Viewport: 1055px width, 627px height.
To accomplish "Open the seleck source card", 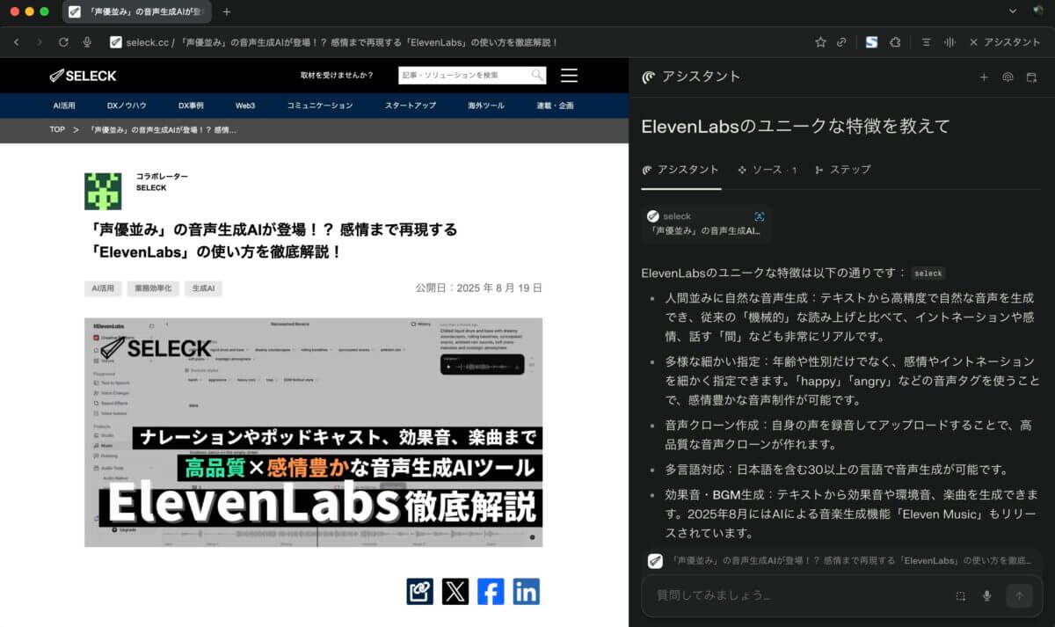I will point(707,223).
